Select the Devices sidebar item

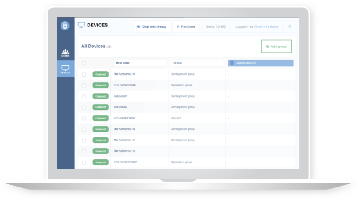pos(66,69)
